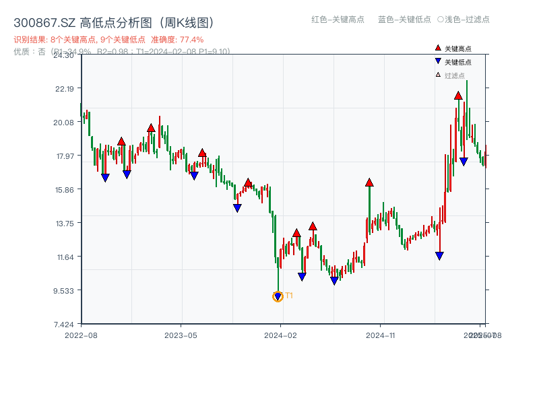Click the rightmost blue low-point marker

pos(464,162)
